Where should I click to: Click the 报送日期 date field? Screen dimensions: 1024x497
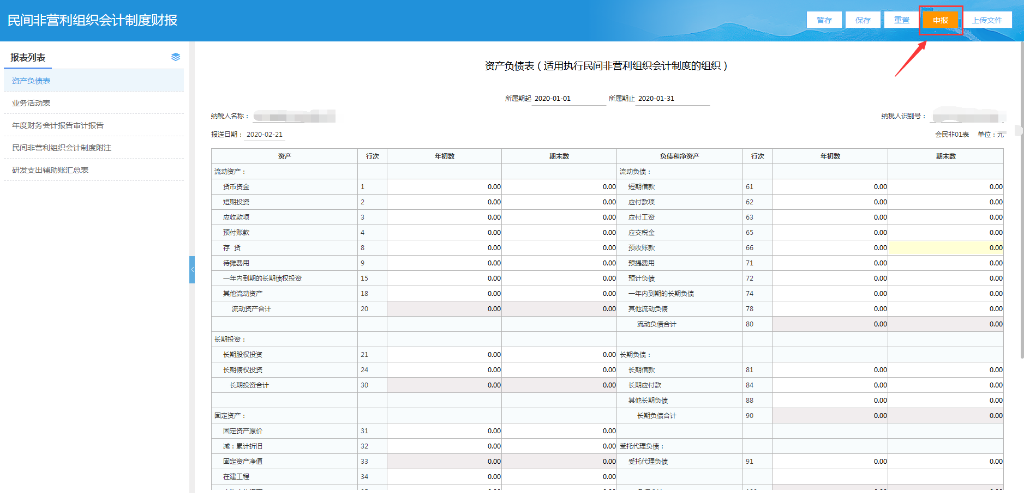click(x=265, y=135)
